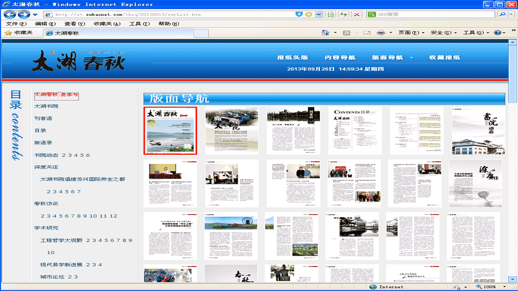Screen dimensions: 518x291
Task: Open the 深度关注 lotus page thumbnail
Action: [x=475, y=184]
